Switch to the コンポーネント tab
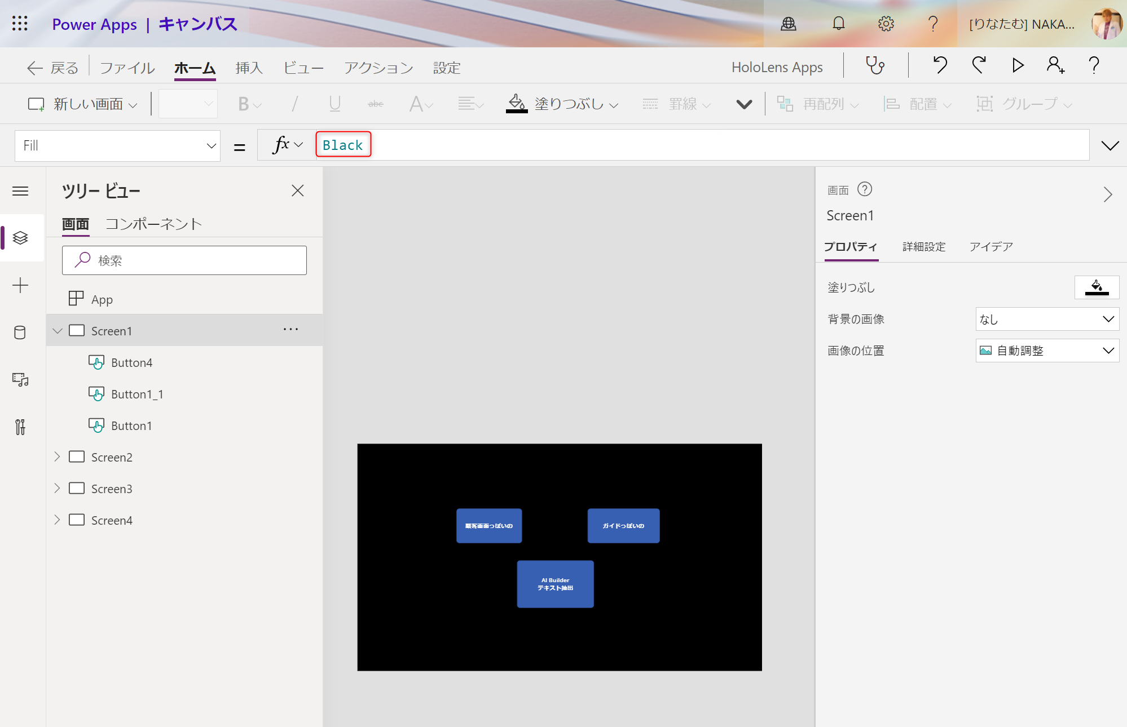This screenshot has width=1127, height=727. coord(153,224)
